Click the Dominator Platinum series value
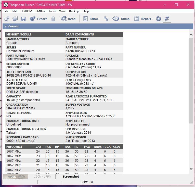The width and height of the screenshot is (195, 187). [20, 51]
